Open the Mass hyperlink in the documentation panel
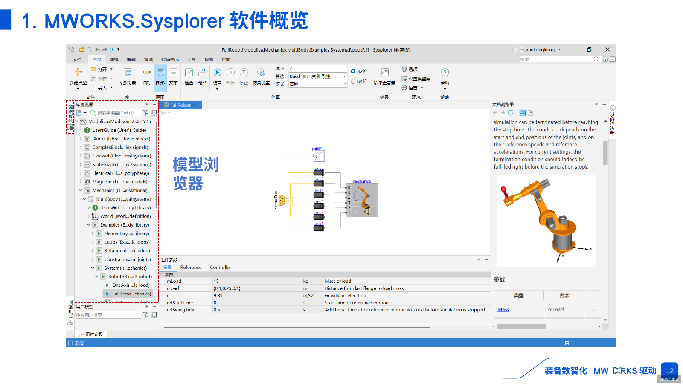 [503, 309]
